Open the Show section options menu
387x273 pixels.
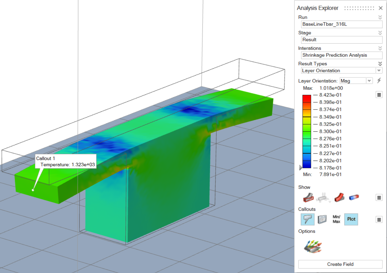tap(379, 198)
